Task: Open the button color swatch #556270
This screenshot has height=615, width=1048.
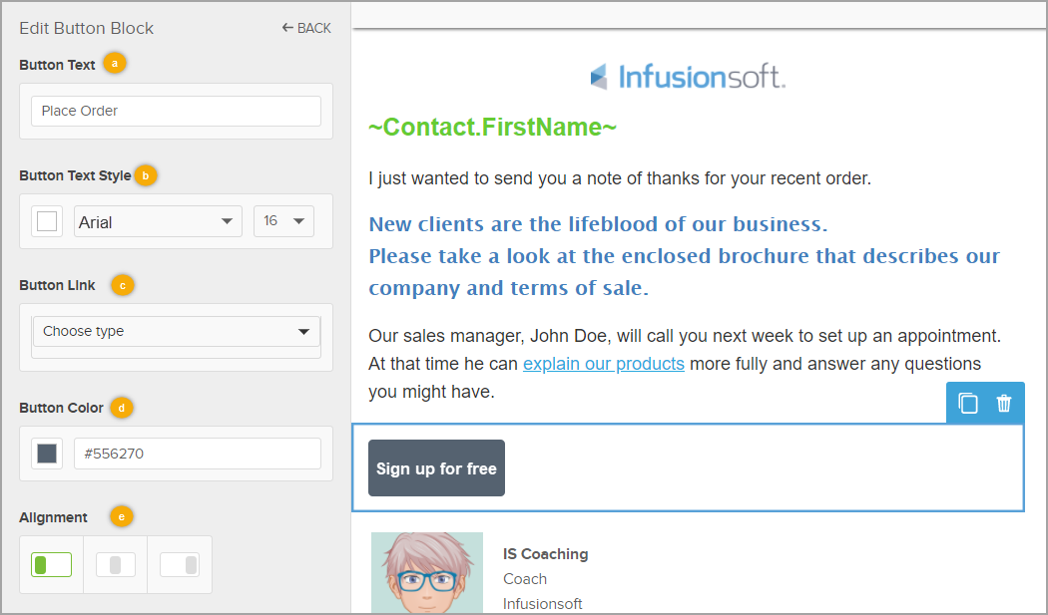Action: click(47, 454)
